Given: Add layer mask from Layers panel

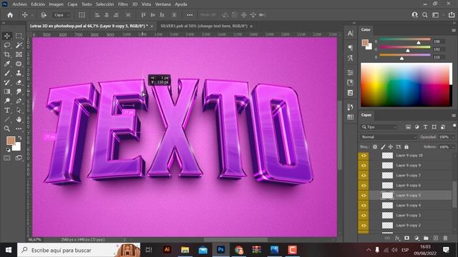Looking at the screenshot, I should (406, 238).
